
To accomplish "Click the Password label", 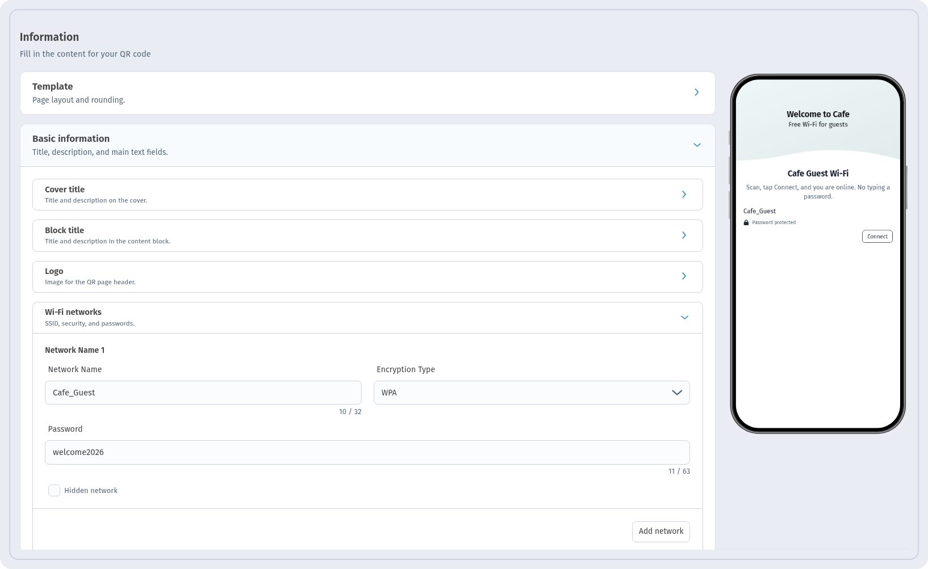I will tap(65, 429).
